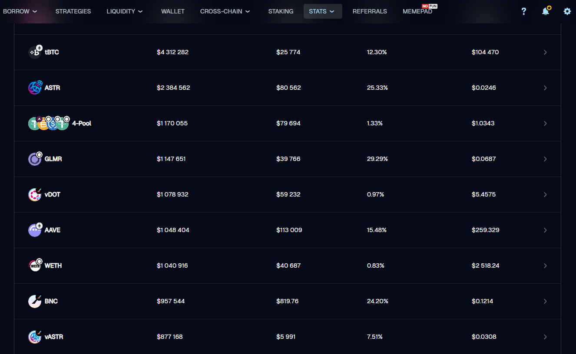Click BNC percentage 24.20%
The image size is (576, 354).
click(x=377, y=301)
